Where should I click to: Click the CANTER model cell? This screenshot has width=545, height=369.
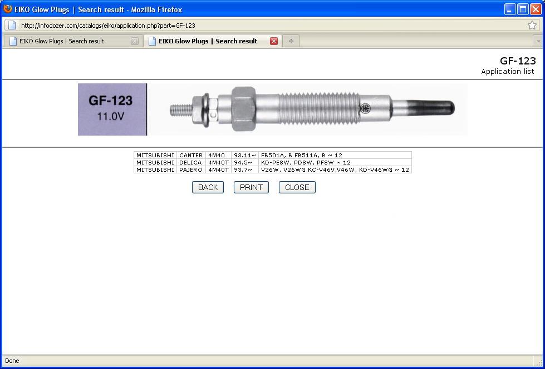[x=191, y=155]
